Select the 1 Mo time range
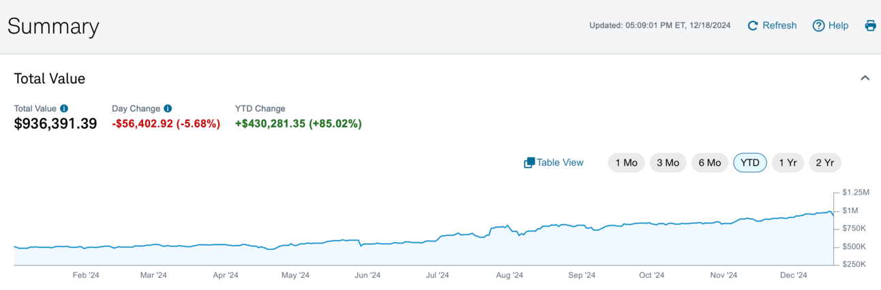The image size is (881, 290). pyautogui.click(x=626, y=163)
